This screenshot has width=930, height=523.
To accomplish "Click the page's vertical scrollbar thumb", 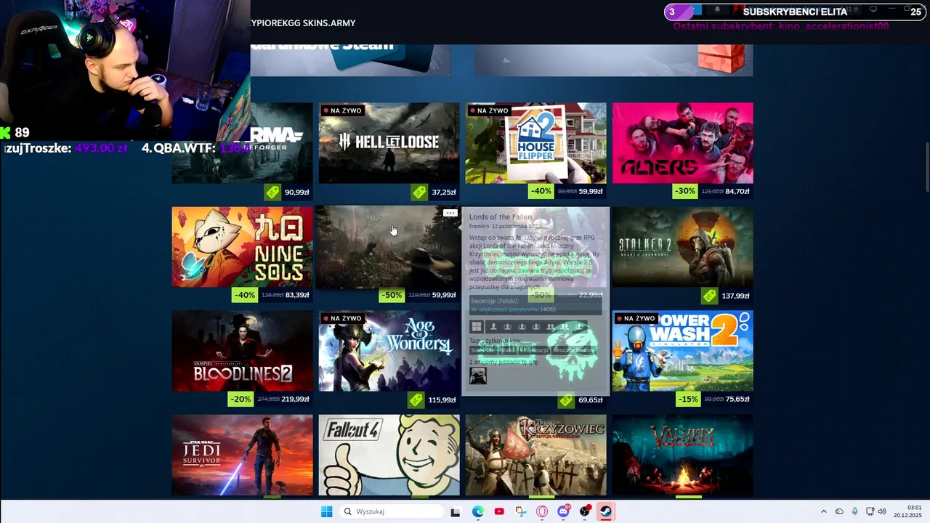I will (926, 169).
